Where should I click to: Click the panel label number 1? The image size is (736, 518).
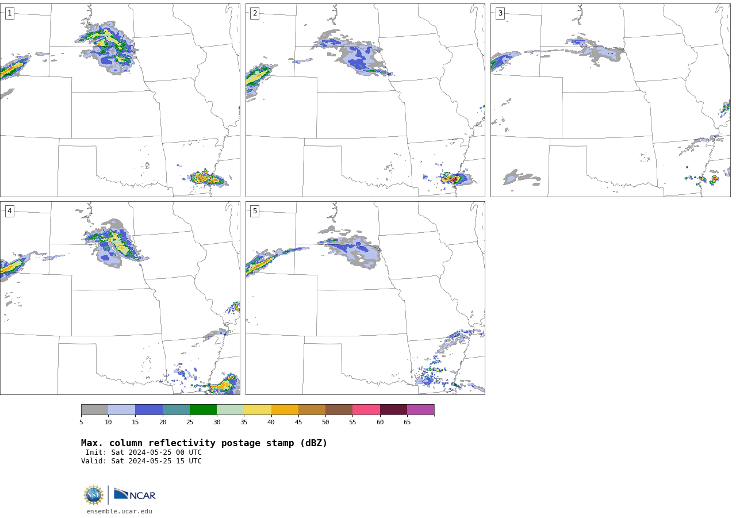click(10, 13)
